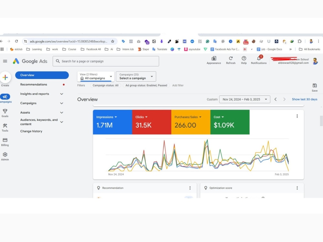Open the Appearance settings icon
This screenshot has height=242, width=323.
coord(214,59)
